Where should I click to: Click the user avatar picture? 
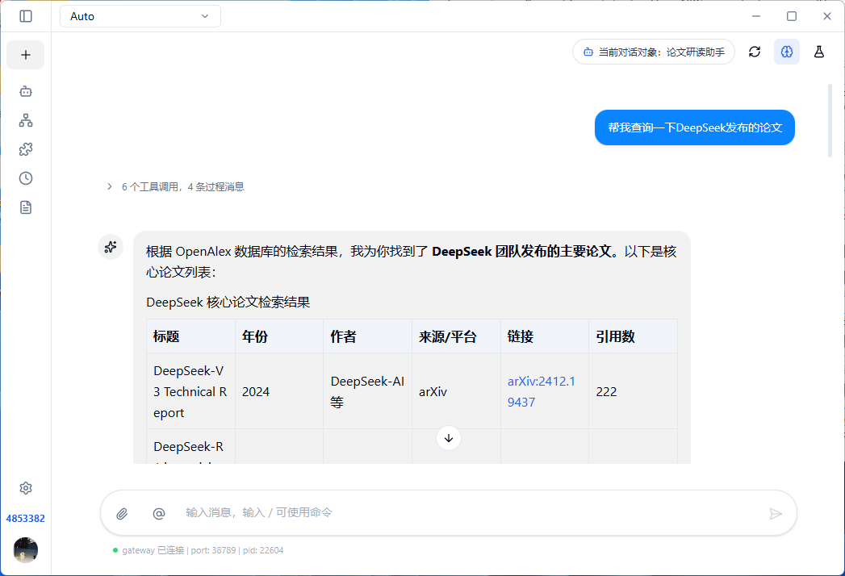[25, 550]
